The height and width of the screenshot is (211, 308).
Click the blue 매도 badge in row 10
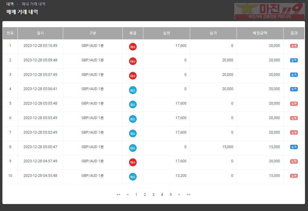[133, 177]
